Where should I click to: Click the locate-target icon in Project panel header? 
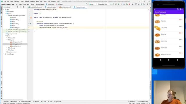17,7
